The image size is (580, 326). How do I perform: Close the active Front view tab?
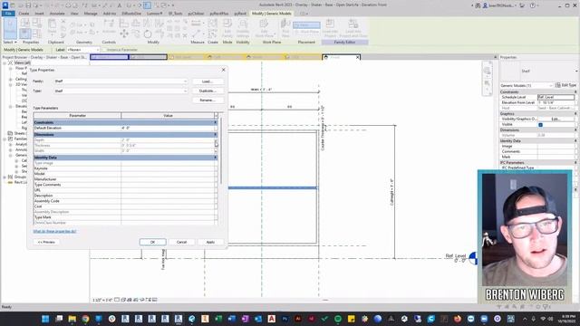pyautogui.click(x=357, y=57)
